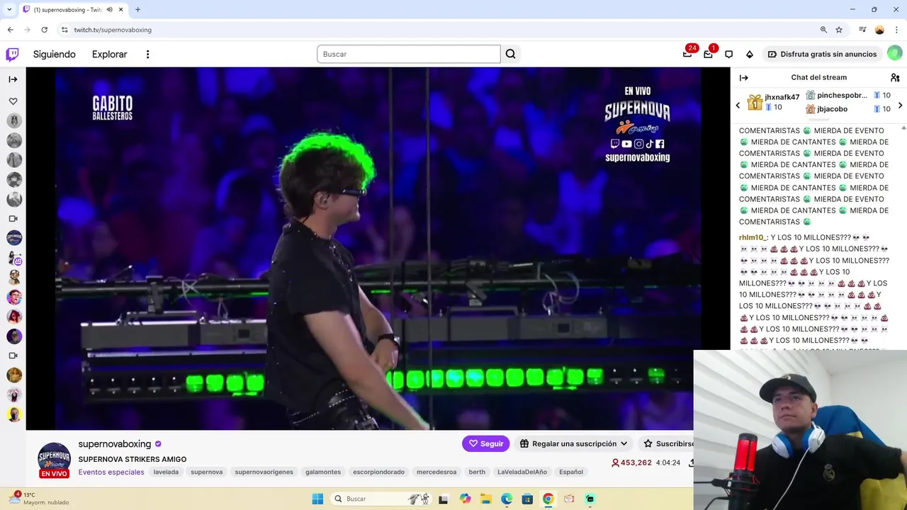This screenshot has height=510, width=907.
Task: Click the Seguir follow button
Action: [x=485, y=443]
